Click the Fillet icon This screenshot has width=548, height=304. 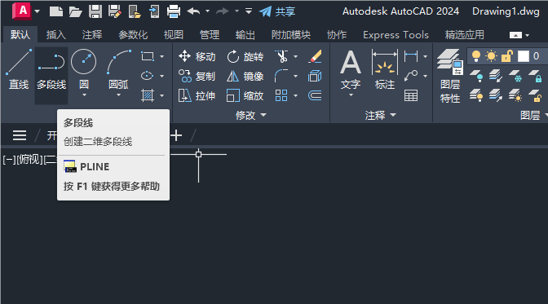tap(281, 76)
